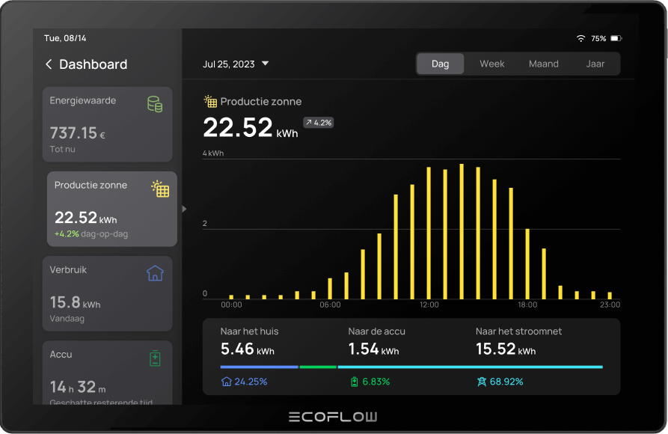
Task: Collapse the sidebar with the small arrow handle
Action: click(x=184, y=209)
